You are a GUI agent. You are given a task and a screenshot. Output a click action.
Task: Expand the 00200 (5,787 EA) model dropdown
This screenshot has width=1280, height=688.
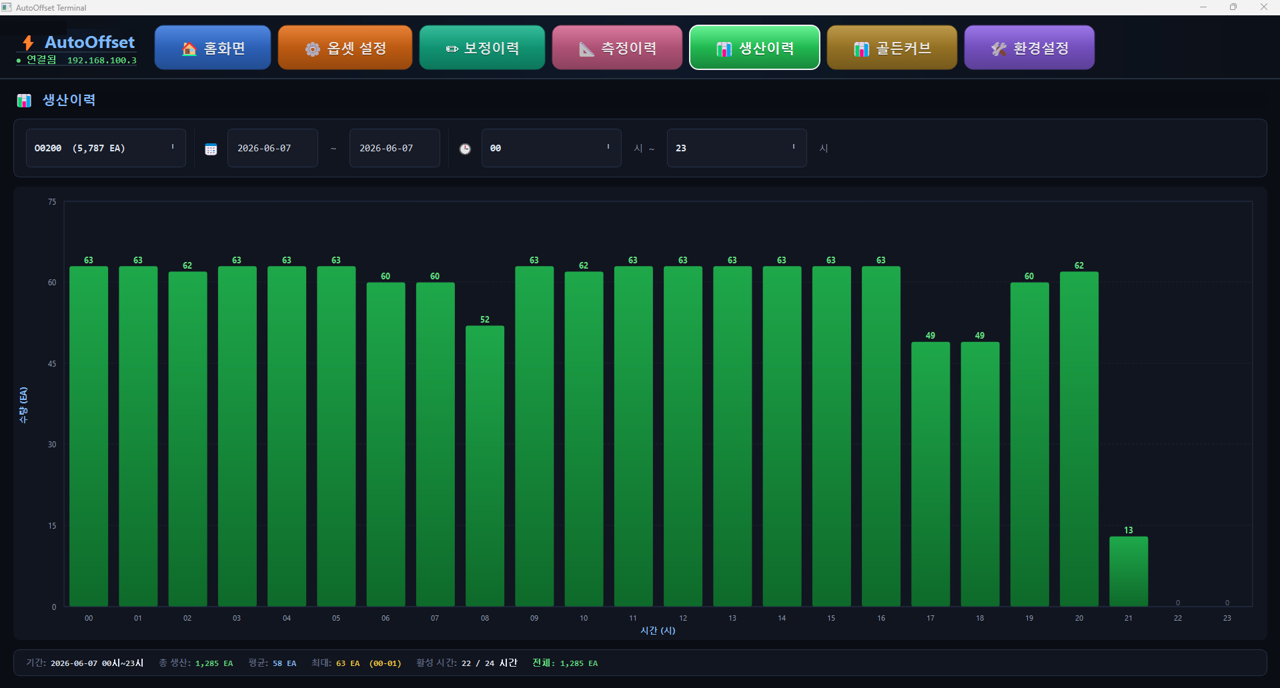pyautogui.click(x=106, y=148)
